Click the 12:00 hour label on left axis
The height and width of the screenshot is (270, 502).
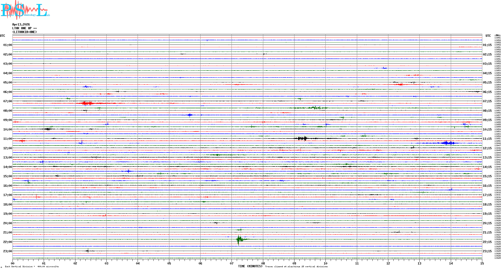coord(7,148)
